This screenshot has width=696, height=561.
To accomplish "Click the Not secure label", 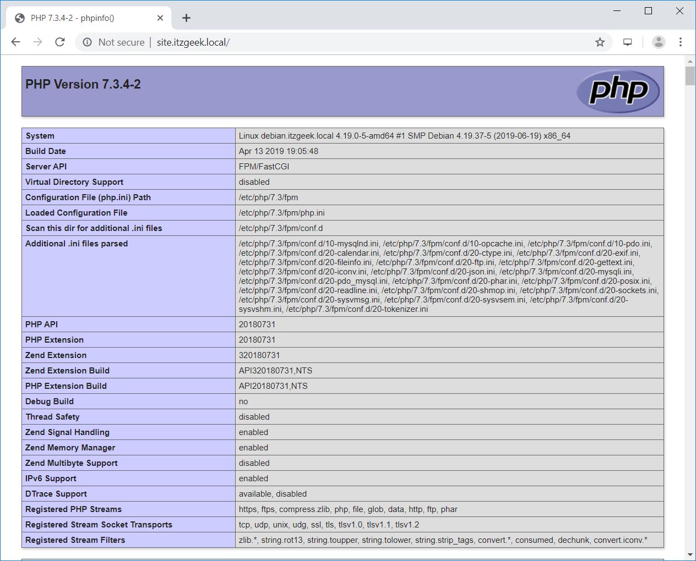I will 121,42.
